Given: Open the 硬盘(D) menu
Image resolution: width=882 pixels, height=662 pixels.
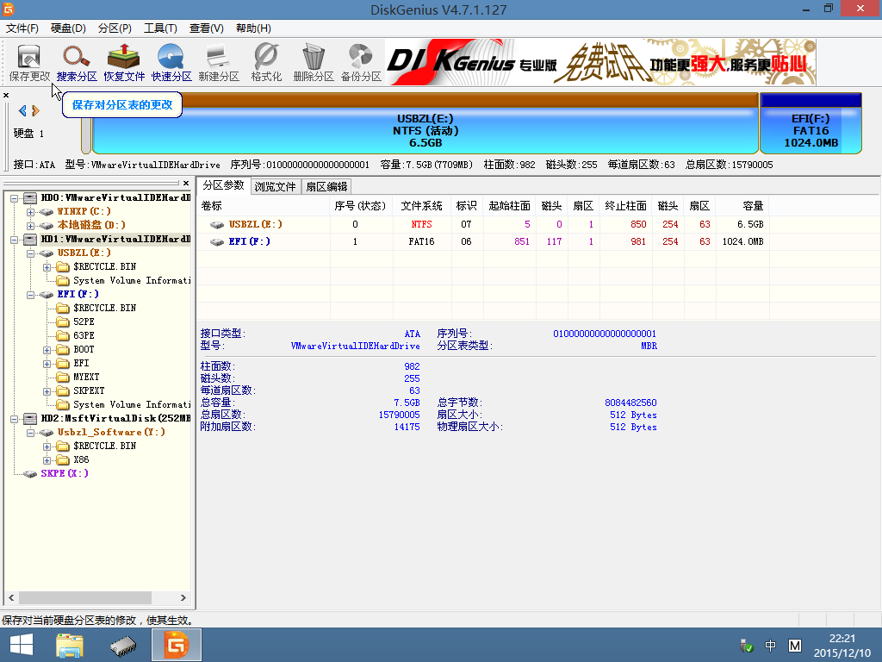Looking at the screenshot, I should [68, 28].
